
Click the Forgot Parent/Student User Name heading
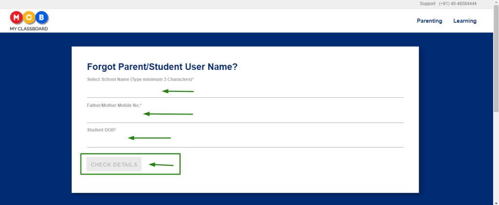(x=162, y=67)
